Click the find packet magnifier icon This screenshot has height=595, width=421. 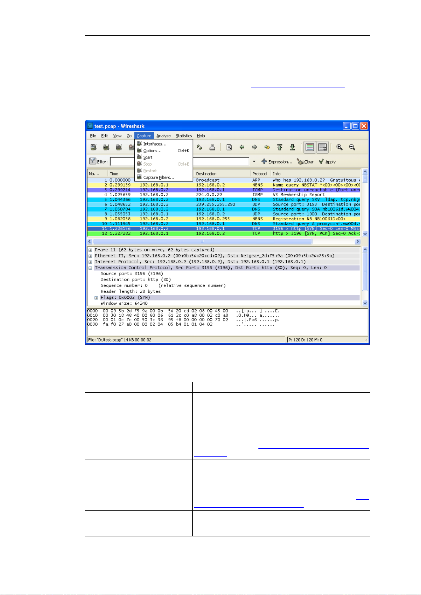coord(229,147)
